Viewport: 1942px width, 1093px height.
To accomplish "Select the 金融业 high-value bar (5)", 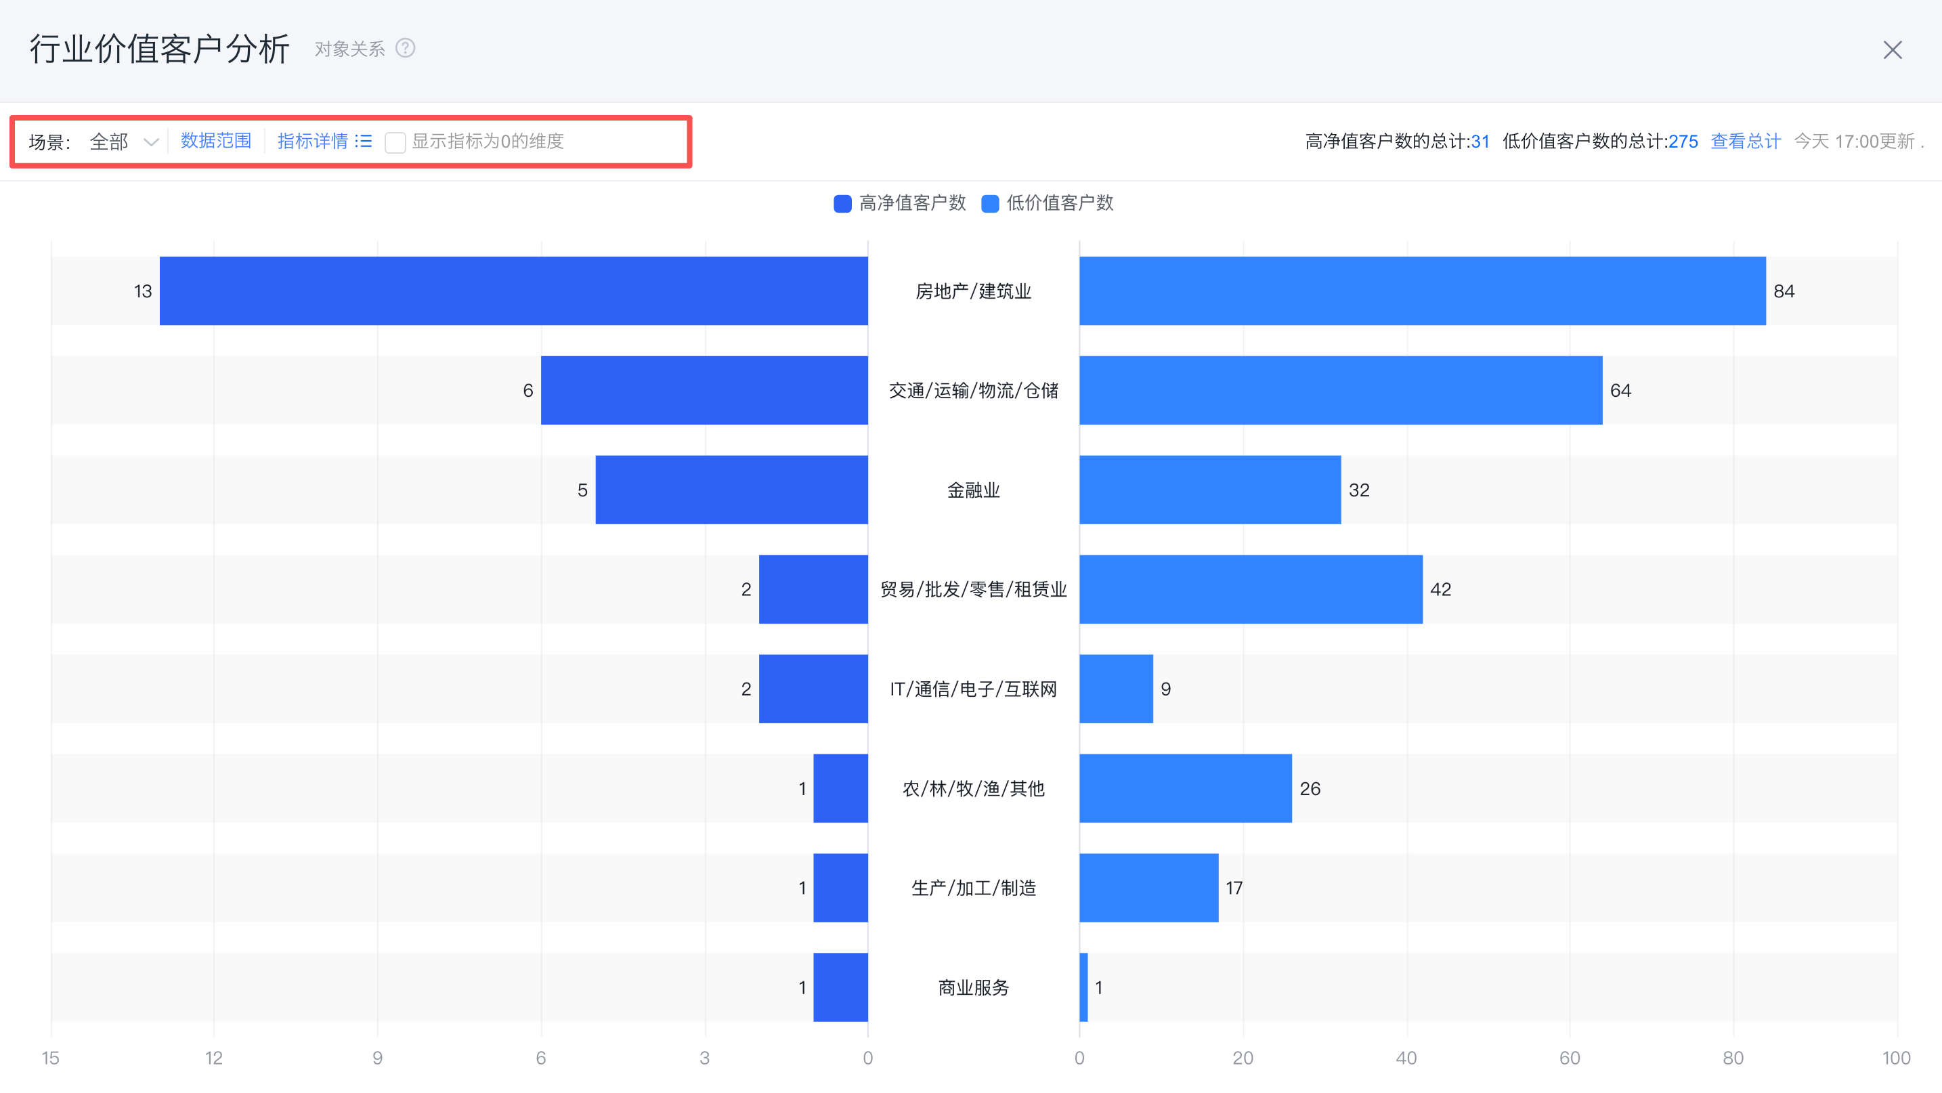I will [731, 490].
